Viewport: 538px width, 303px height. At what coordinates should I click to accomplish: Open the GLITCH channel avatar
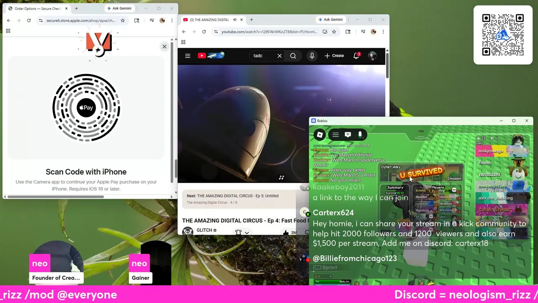coord(187,231)
